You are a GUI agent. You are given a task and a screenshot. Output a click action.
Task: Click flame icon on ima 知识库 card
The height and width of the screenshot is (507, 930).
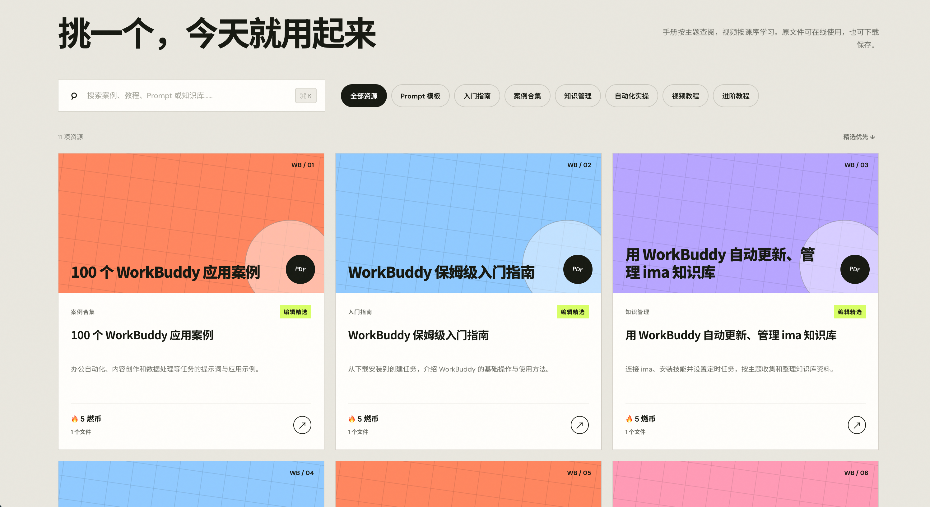629,419
